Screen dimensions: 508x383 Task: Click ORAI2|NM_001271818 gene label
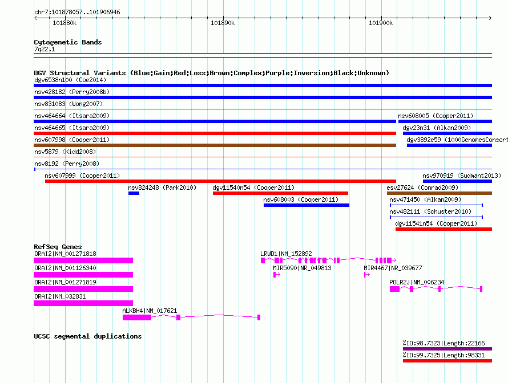click(65, 254)
